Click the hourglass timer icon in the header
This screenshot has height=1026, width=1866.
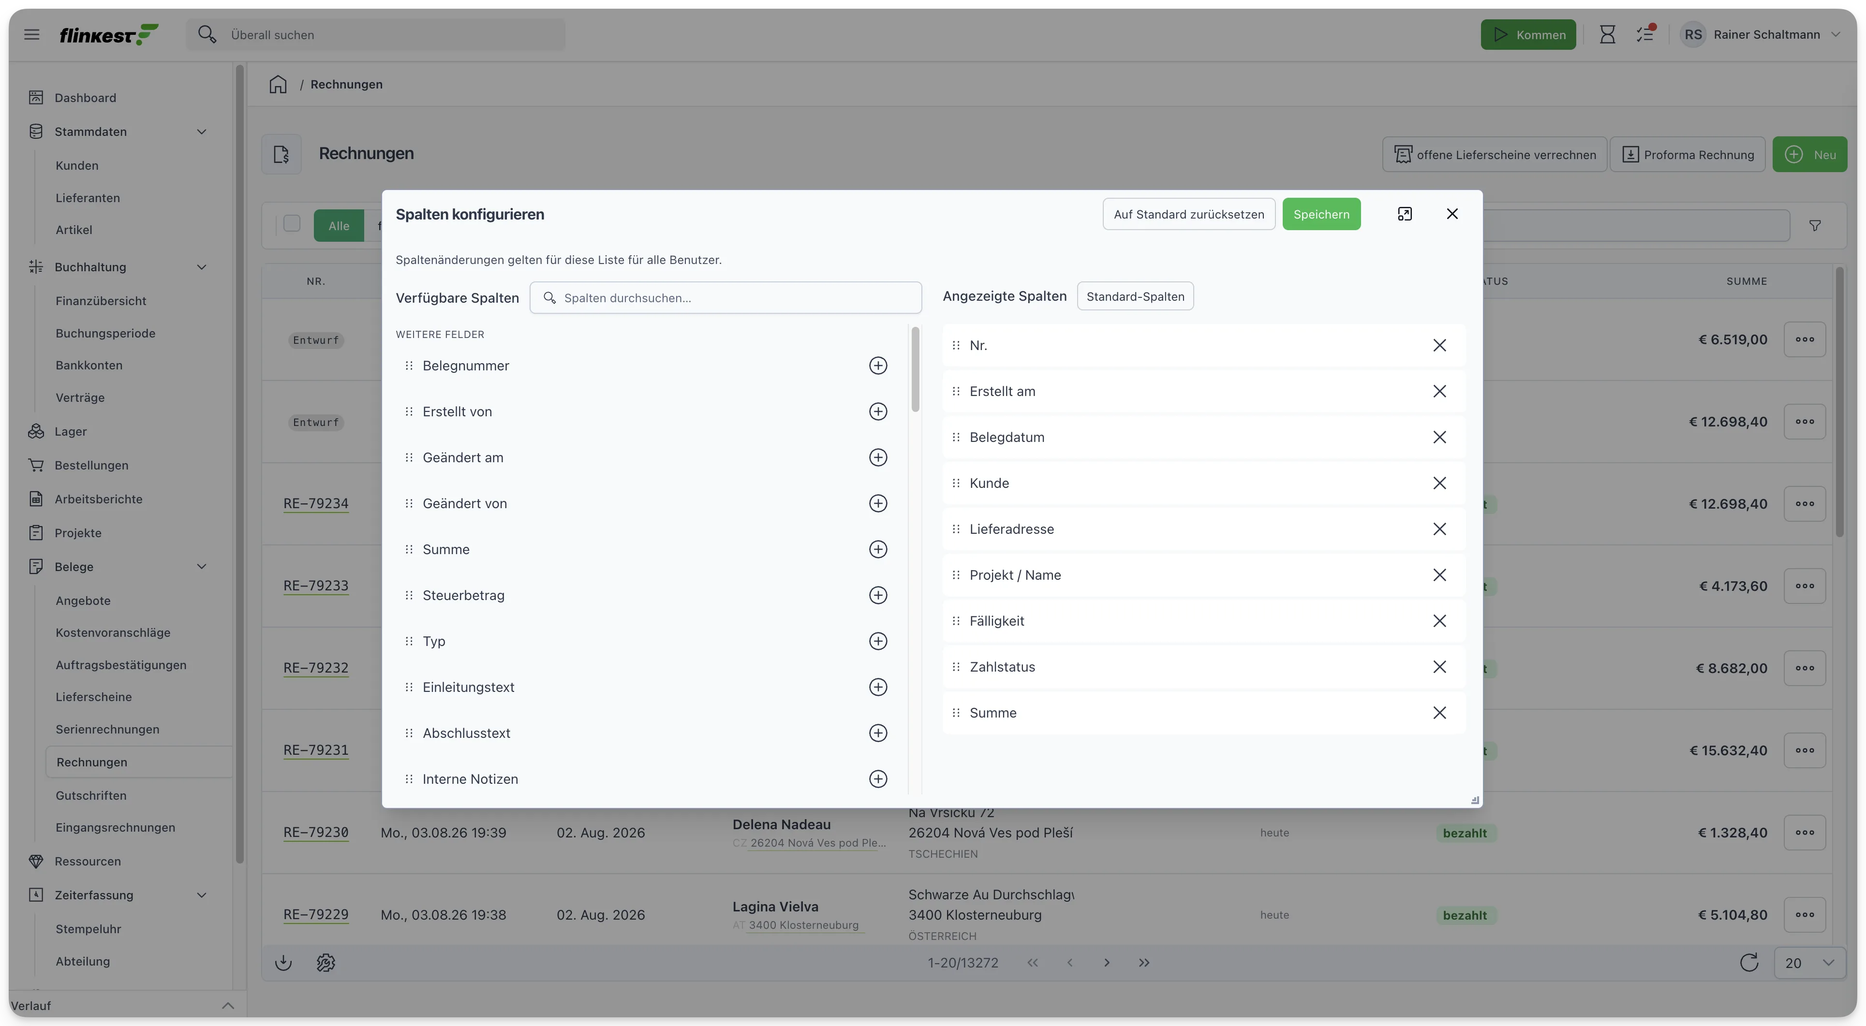[x=1607, y=35]
